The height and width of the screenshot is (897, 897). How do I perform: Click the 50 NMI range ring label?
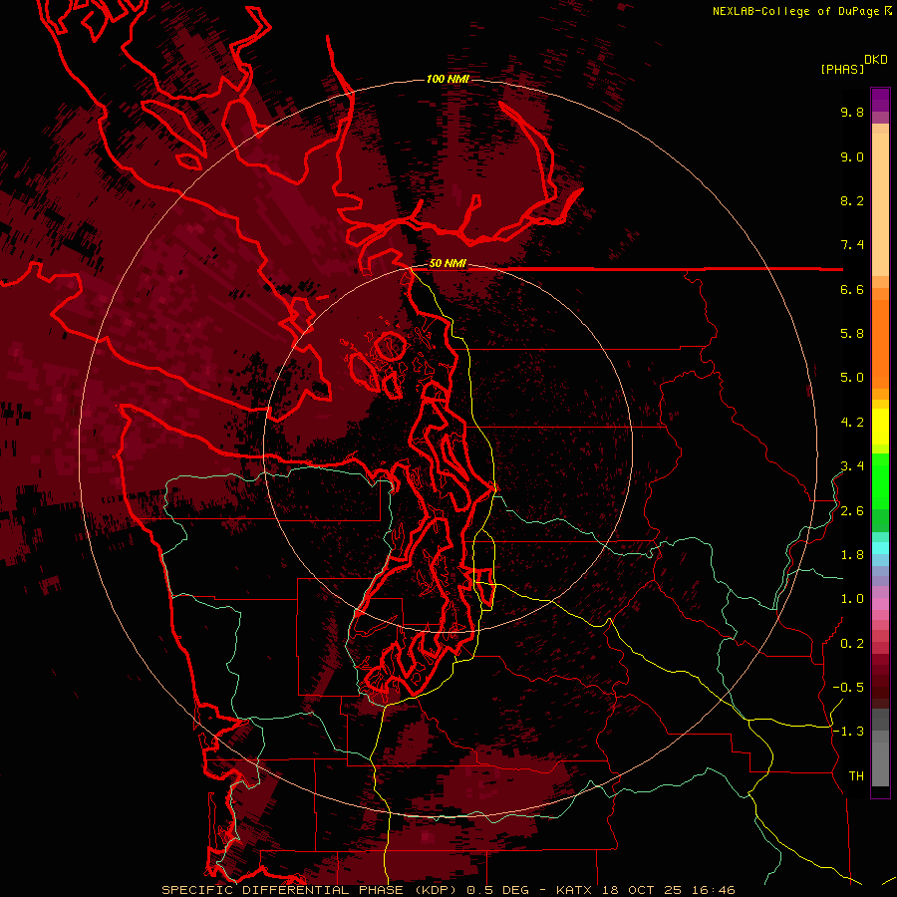pos(448,263)
